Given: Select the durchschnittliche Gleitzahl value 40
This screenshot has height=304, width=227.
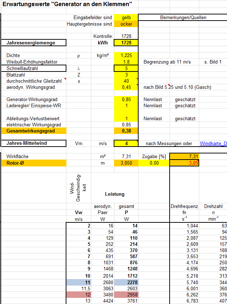Looking at the screenshot, I should click(x=126, y=81).
